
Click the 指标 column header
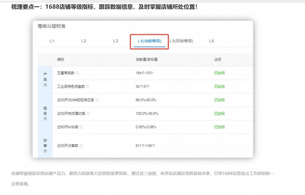coord(61,60)
